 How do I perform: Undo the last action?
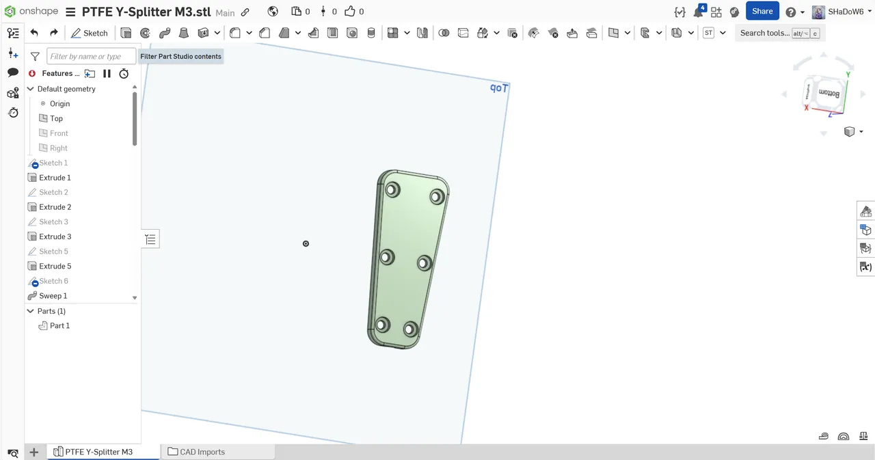point(34,32)
